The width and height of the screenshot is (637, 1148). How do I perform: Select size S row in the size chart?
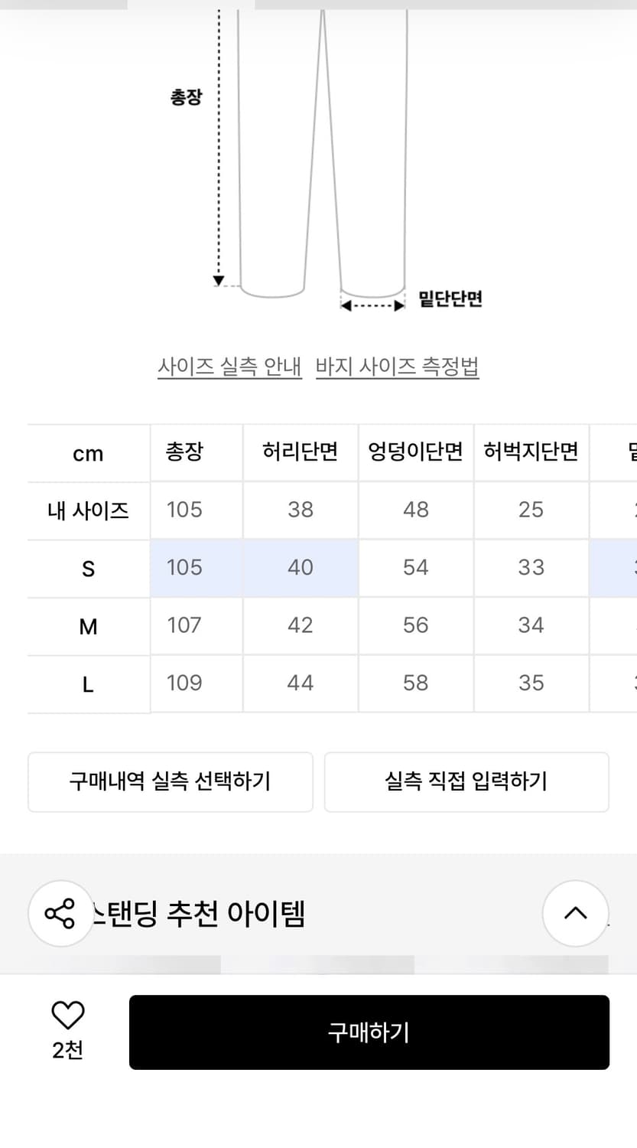[x=88, y=568]
